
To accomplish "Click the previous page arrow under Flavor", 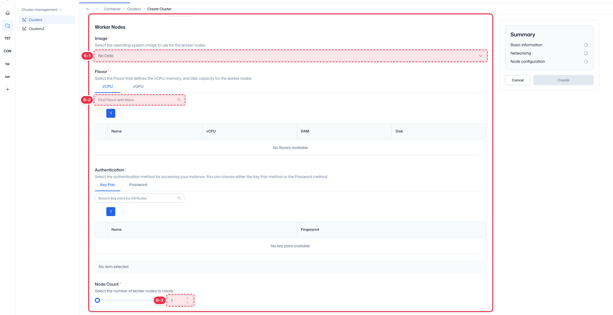I will click(x=99, y=113).
